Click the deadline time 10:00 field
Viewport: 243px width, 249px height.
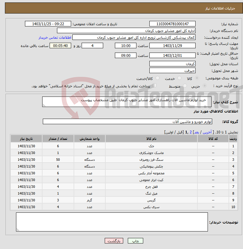pyautogui.click(x=126, y=45)
